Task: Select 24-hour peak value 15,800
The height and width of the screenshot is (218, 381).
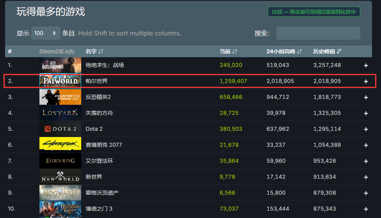Action: pos(276,193)
